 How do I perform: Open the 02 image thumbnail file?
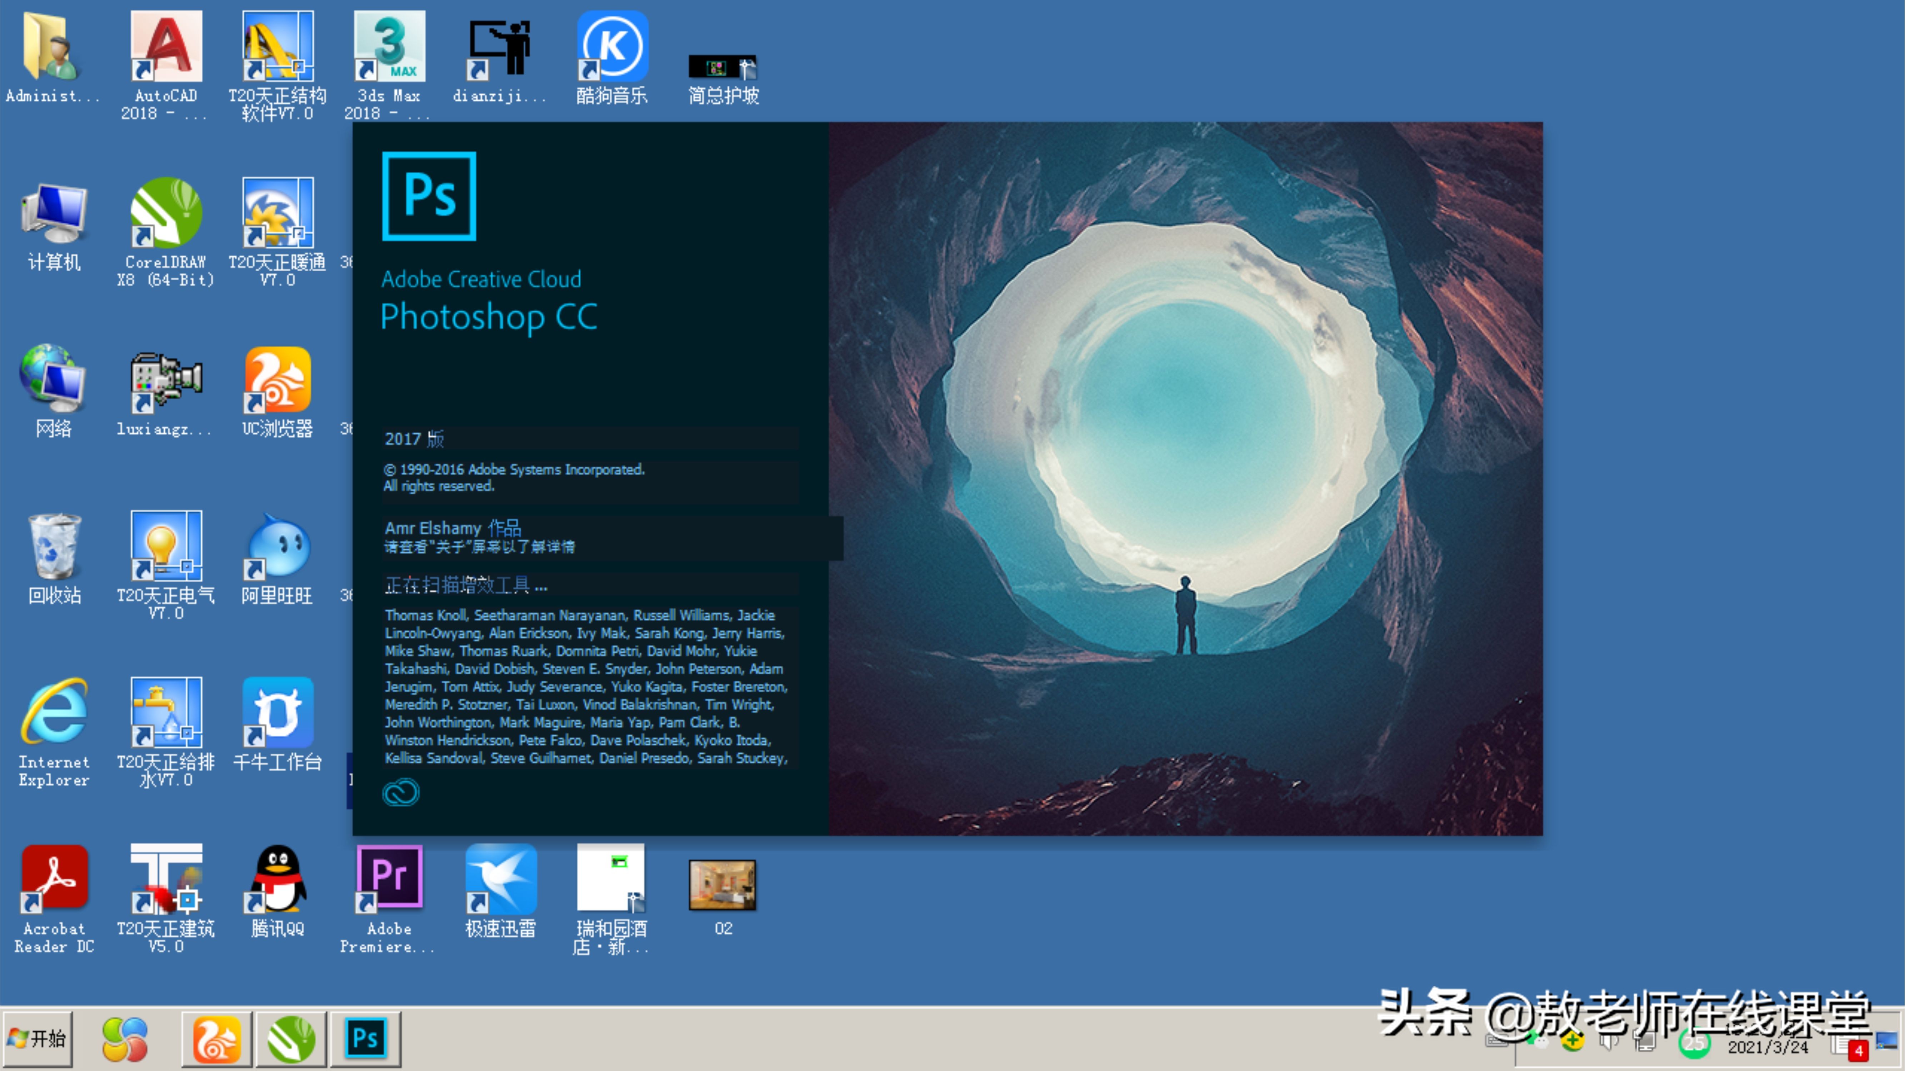pyautogui.click(x=722, y=885)
